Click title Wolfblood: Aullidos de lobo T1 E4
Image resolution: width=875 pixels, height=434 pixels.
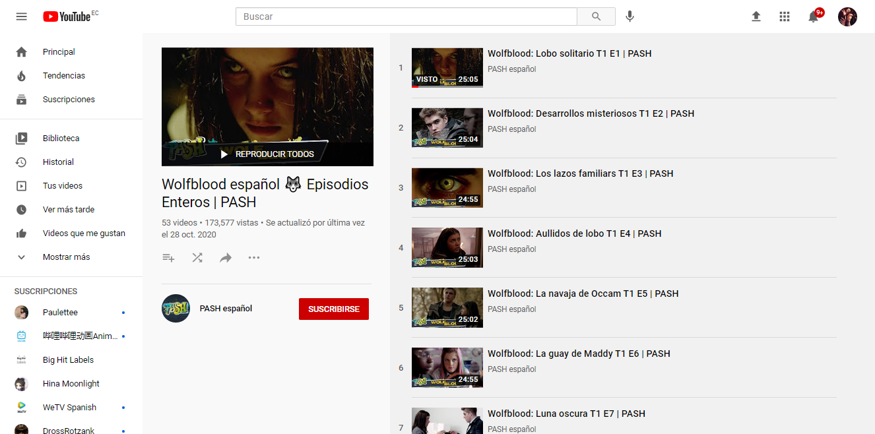coord(574,234)
